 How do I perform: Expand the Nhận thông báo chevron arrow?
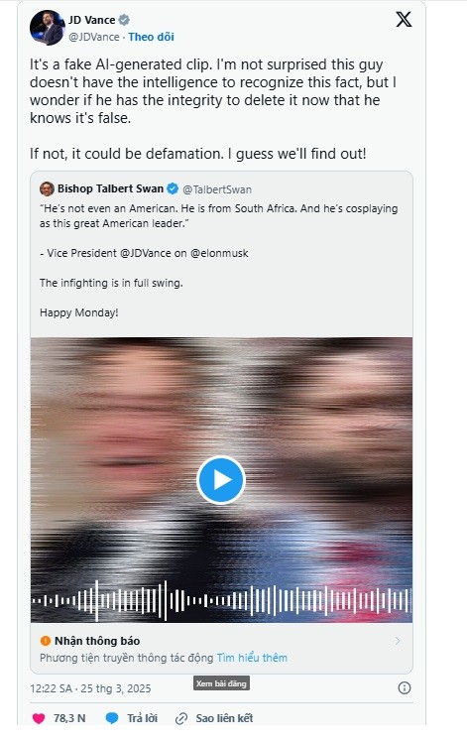tap(398, 641)
